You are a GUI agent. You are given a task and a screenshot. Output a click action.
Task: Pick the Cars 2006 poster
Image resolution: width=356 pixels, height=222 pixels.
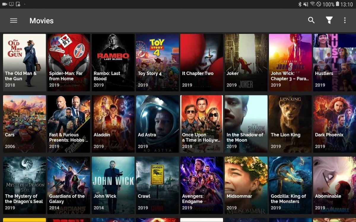pos(24,124)
